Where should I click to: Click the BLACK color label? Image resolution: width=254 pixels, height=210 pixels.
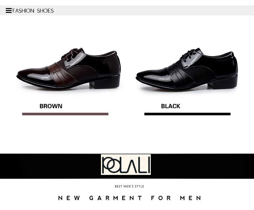pos(171,106)
